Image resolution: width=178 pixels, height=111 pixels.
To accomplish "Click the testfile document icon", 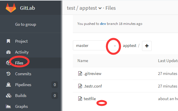I will pyautogui.click(x=80, y=99).
